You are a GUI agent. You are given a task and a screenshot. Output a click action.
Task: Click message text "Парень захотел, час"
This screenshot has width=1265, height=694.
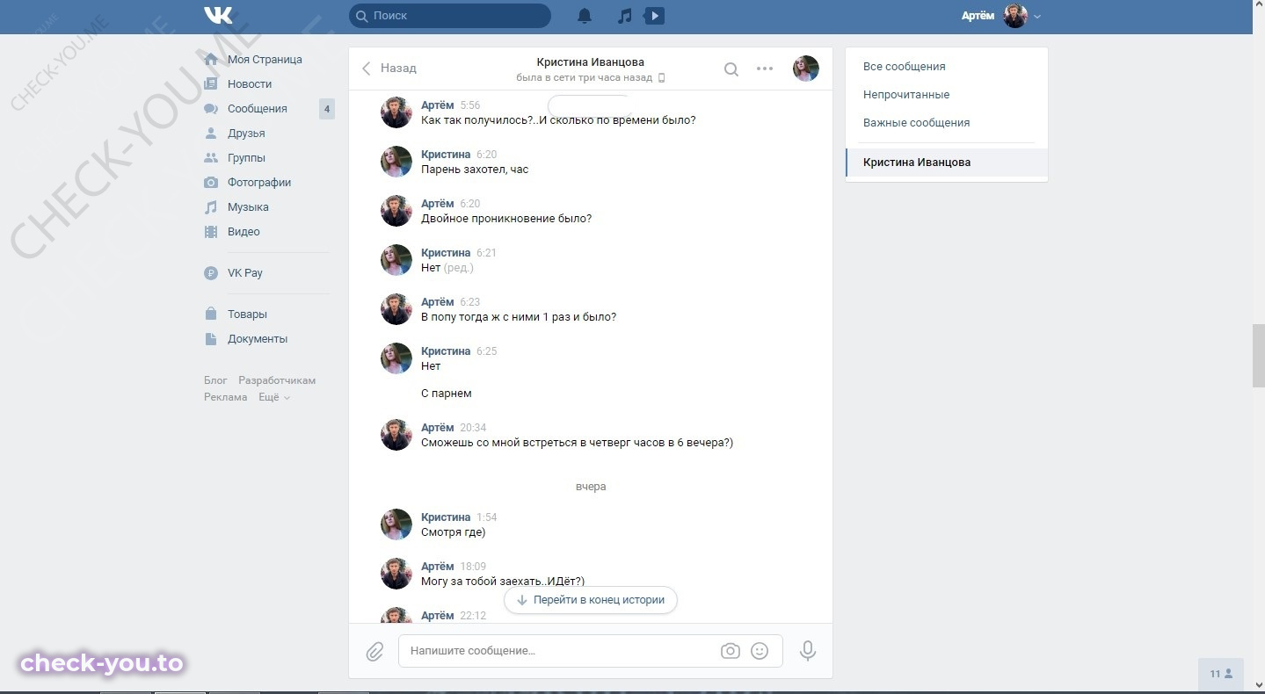point(475,170)
